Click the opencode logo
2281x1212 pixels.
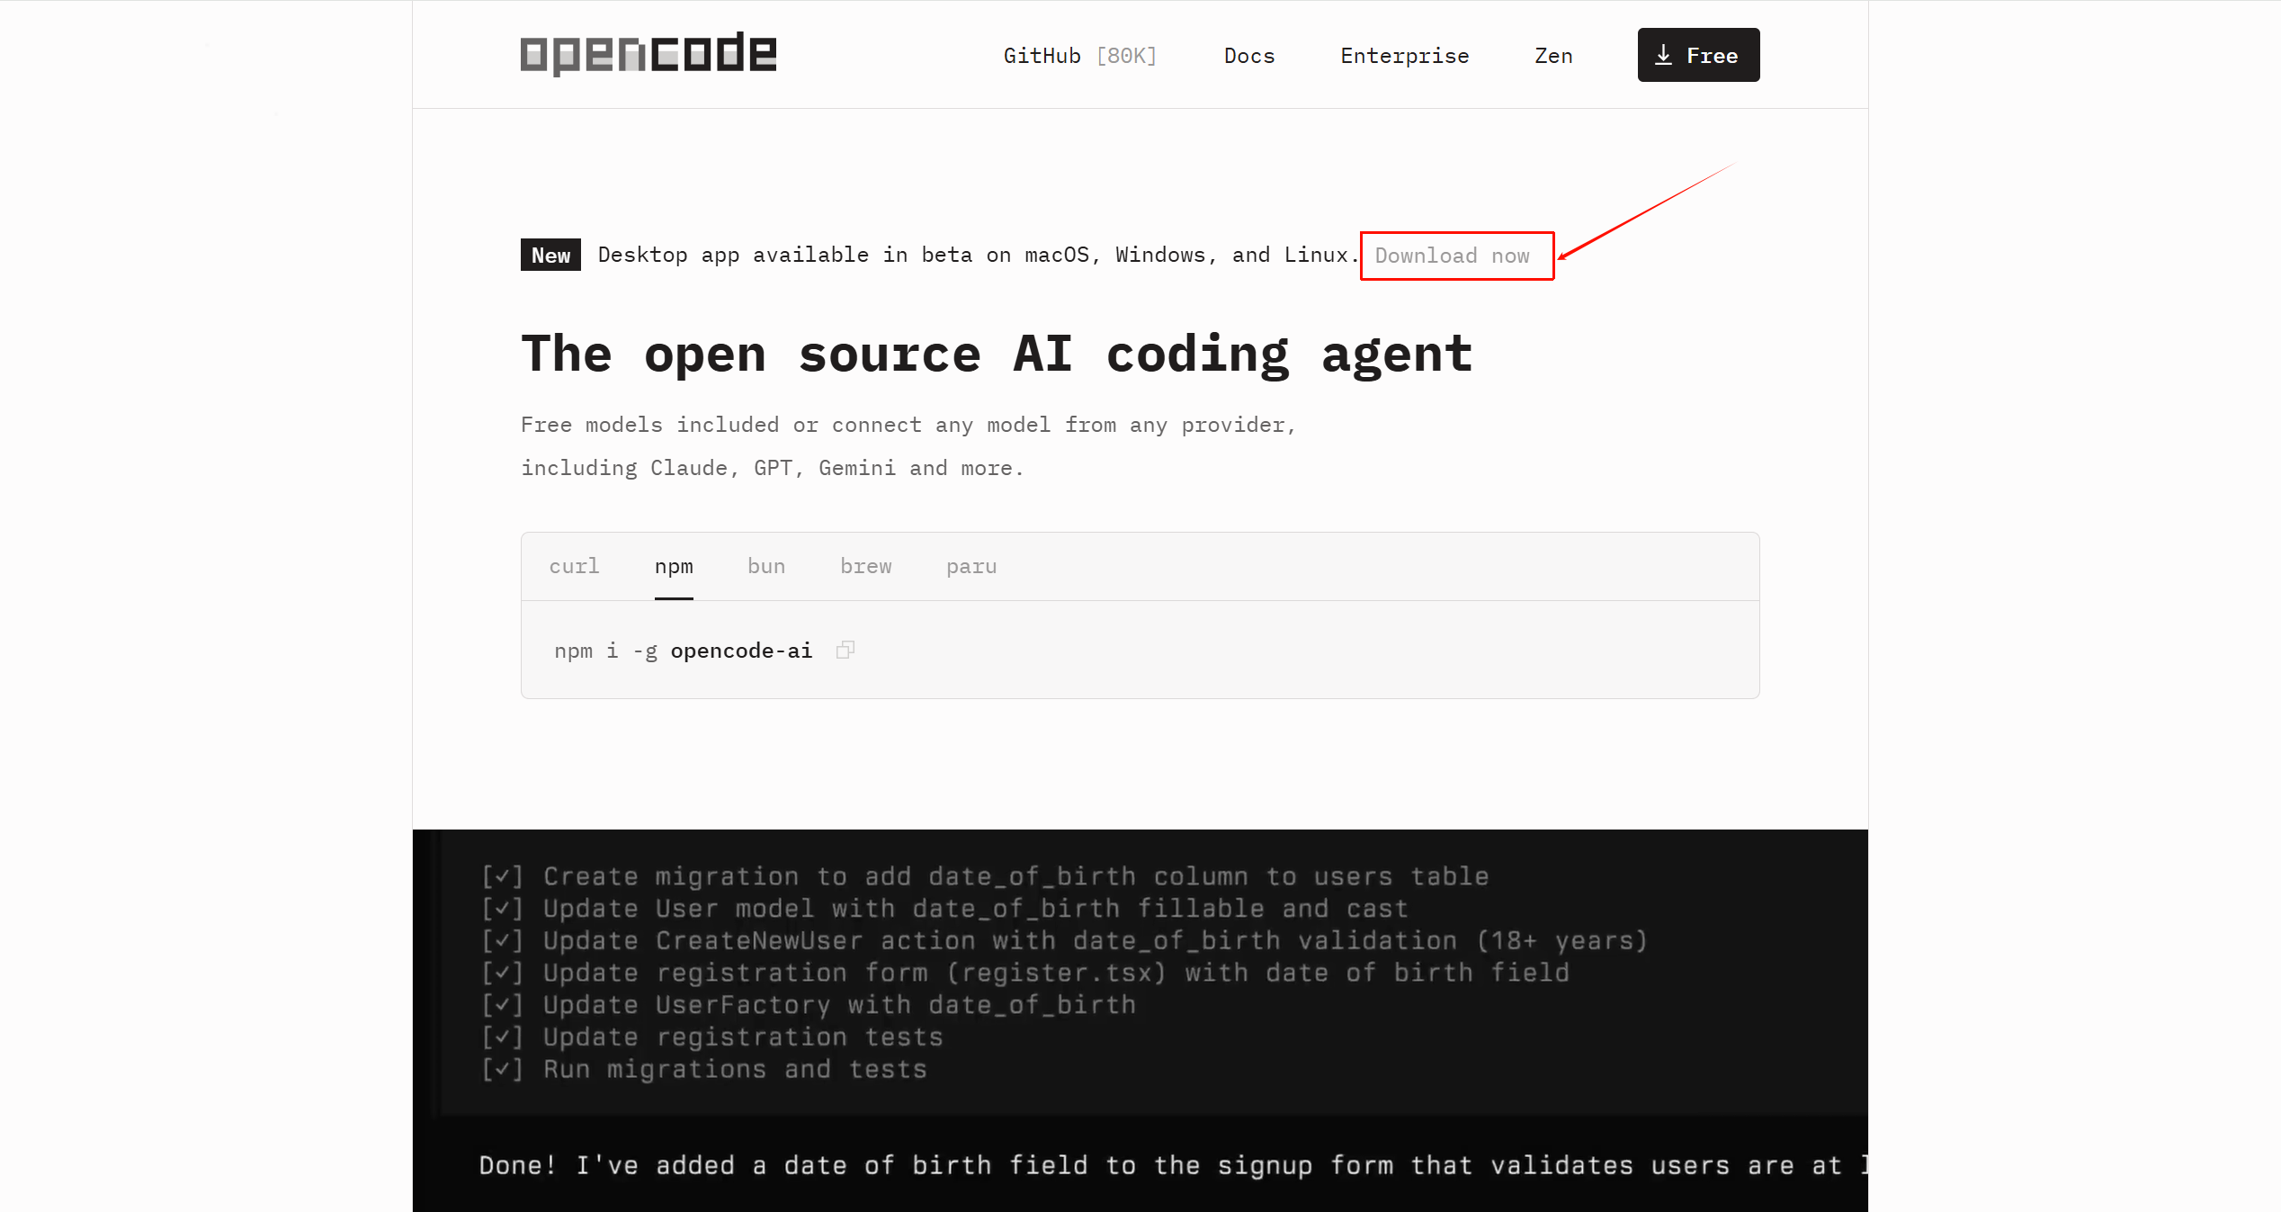tap(648, 54)
